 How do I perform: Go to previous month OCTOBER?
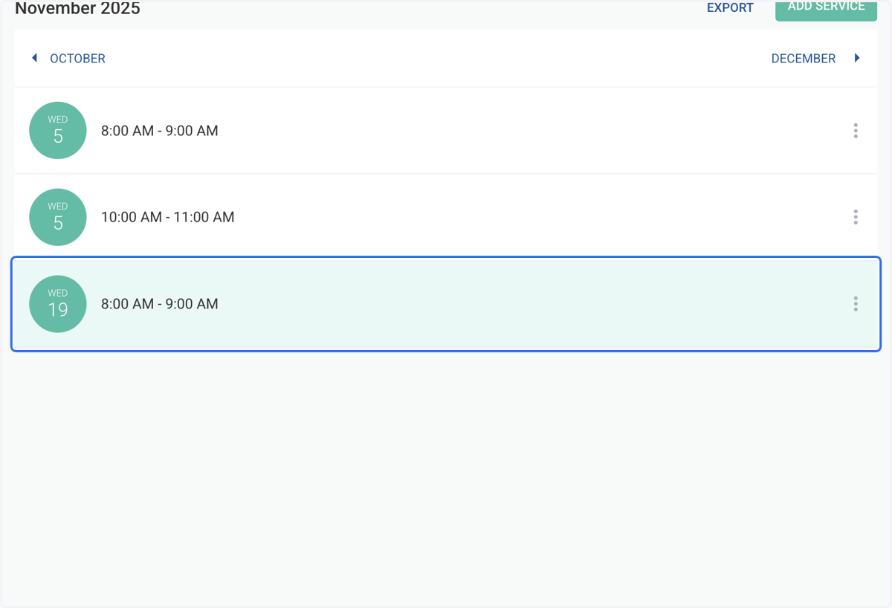(77, 59)
